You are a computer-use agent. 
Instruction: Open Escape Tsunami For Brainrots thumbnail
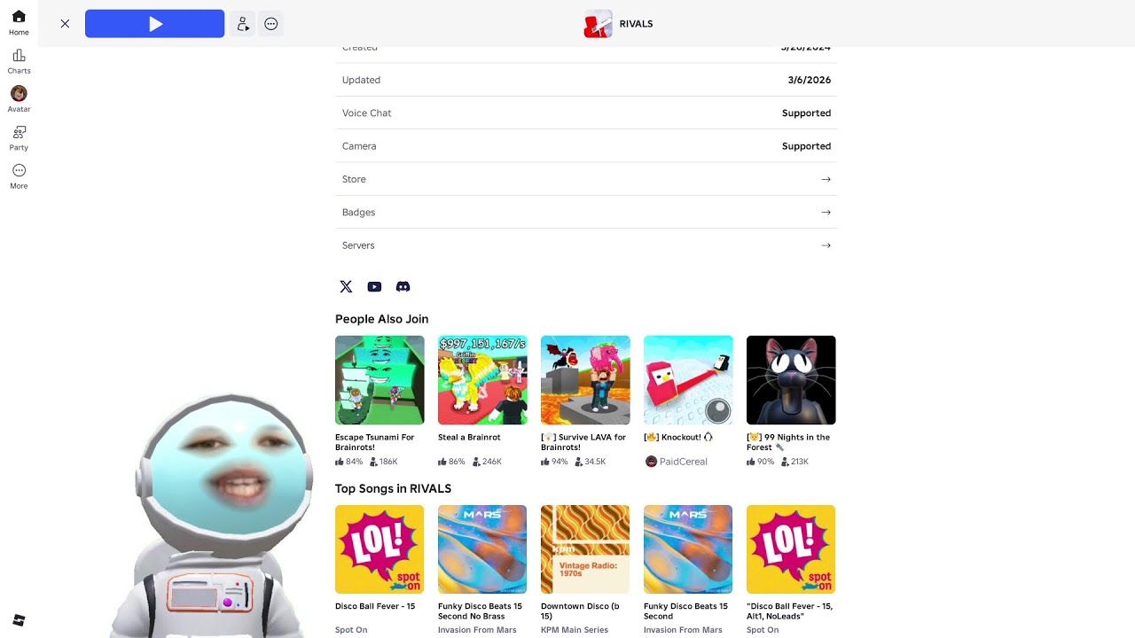(x=380, y=380)
